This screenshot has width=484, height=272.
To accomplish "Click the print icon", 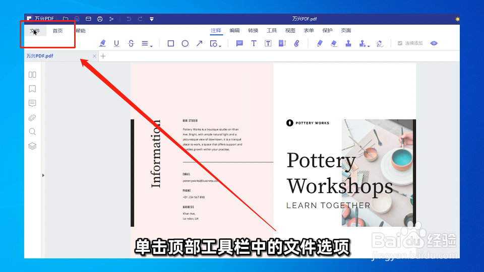I will tap(100, 19).
